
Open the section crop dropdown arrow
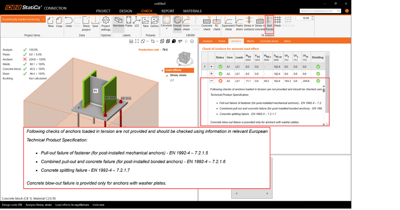click(157, 41)
